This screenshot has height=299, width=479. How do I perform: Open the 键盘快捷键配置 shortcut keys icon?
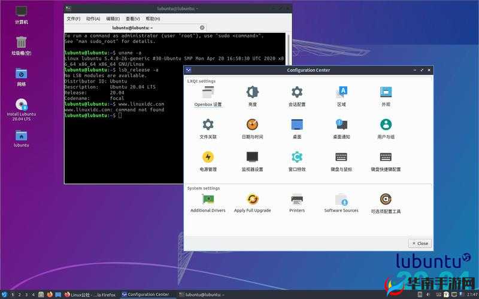point(386,161)
